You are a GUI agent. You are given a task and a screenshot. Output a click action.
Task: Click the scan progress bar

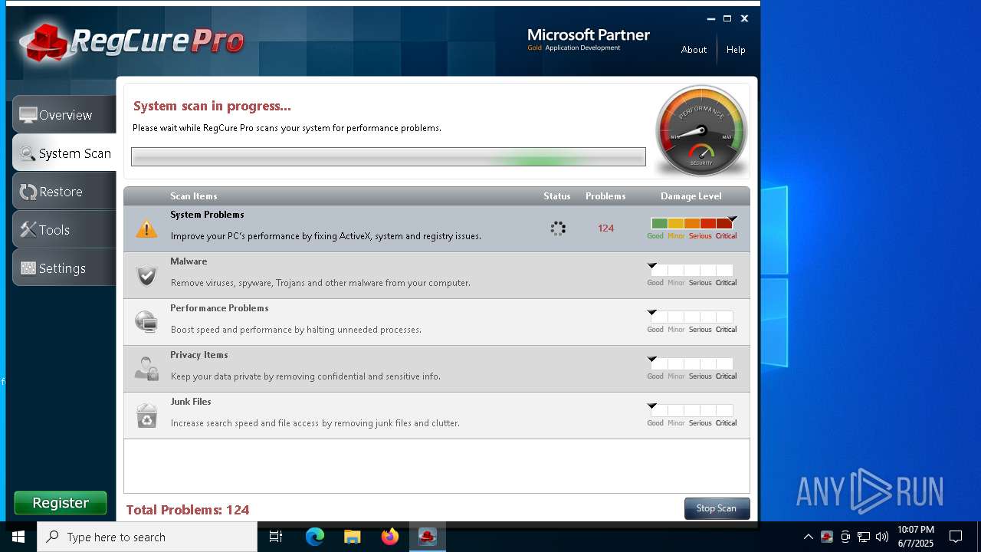coord(389,157)
